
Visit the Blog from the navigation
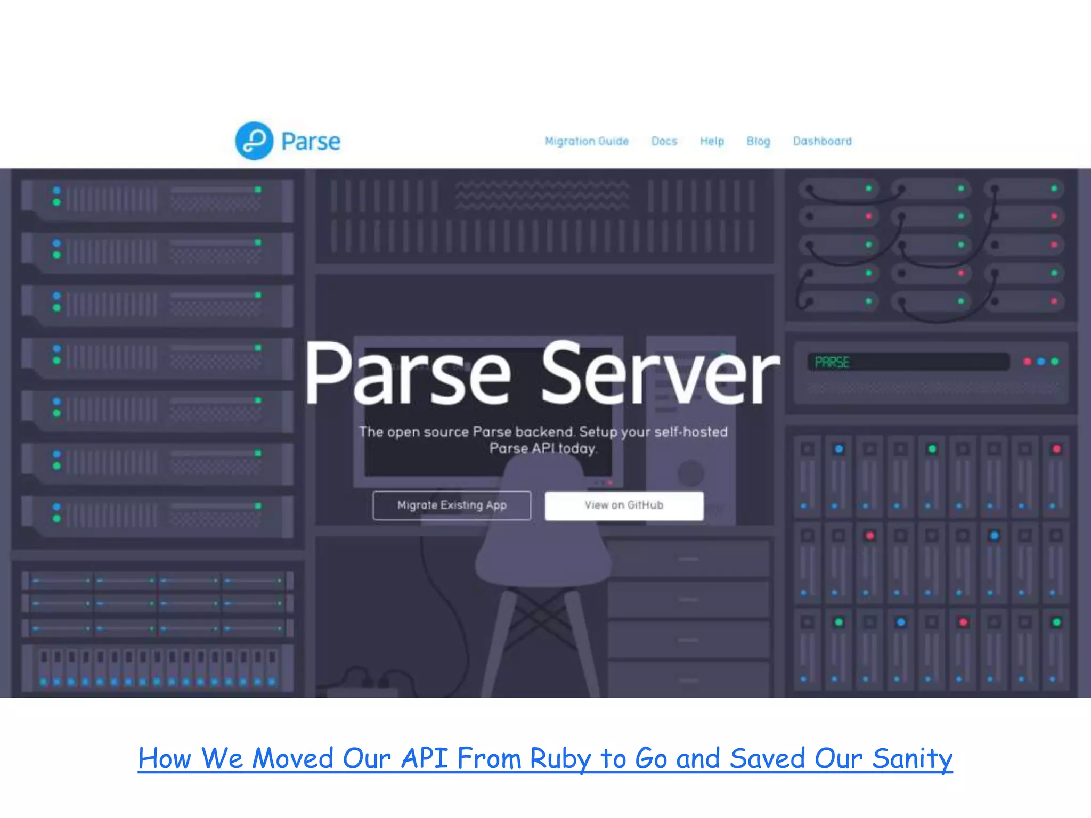pyautogui.click(x=758, y=141)
